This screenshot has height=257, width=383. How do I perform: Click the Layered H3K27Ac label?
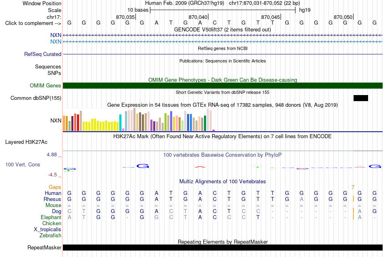pyautogui.click(x=26, y=142)
